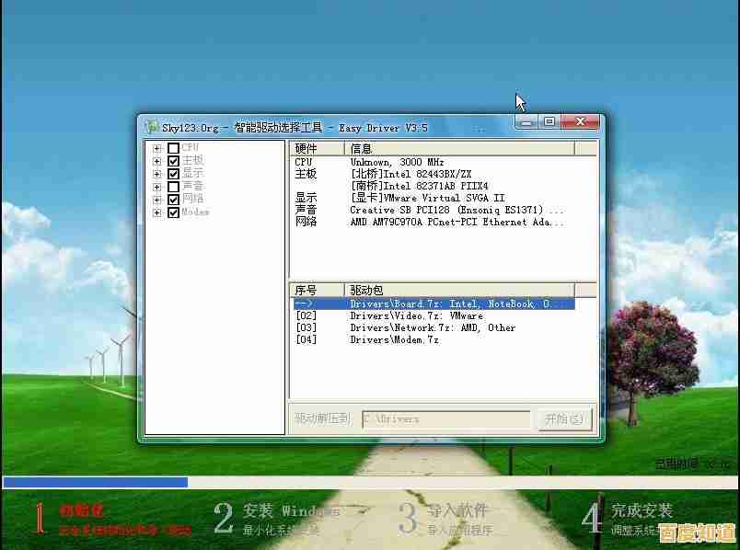Expand the 网络 tree node

click(x=157, y=200)
